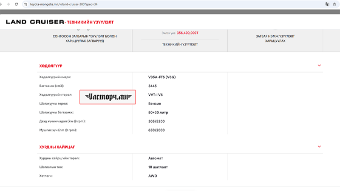Open site information icon in address bar
This screenshot has width=340, height=191.
[25, 4]
